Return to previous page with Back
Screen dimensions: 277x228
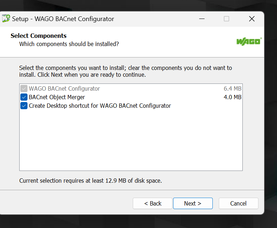(x=153, y=203)
